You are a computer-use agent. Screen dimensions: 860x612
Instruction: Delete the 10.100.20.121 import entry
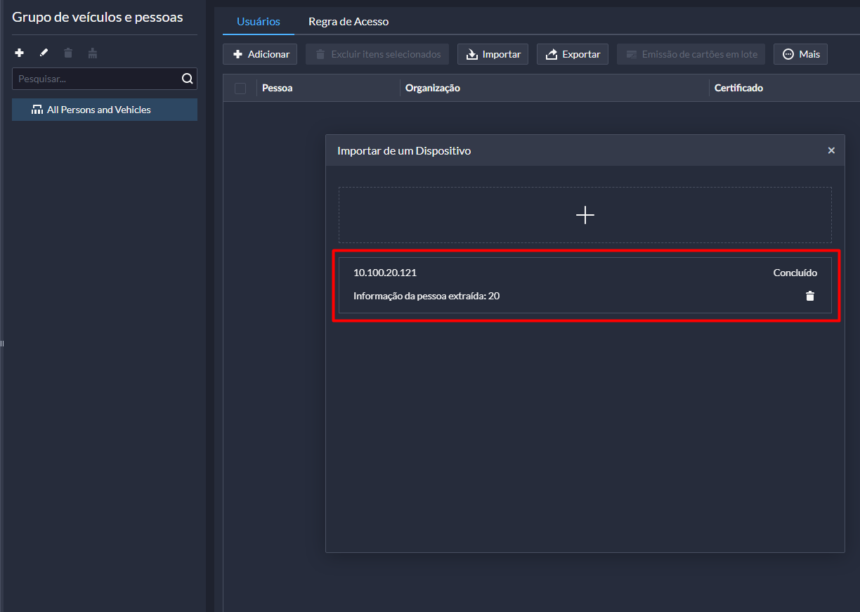[809, 296]
